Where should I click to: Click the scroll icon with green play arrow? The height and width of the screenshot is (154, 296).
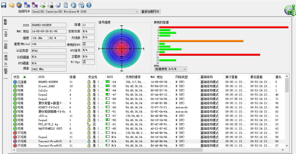point(42,5)
